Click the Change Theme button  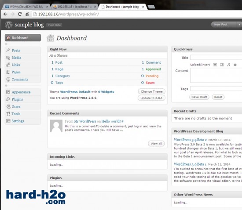click(151, 91)
